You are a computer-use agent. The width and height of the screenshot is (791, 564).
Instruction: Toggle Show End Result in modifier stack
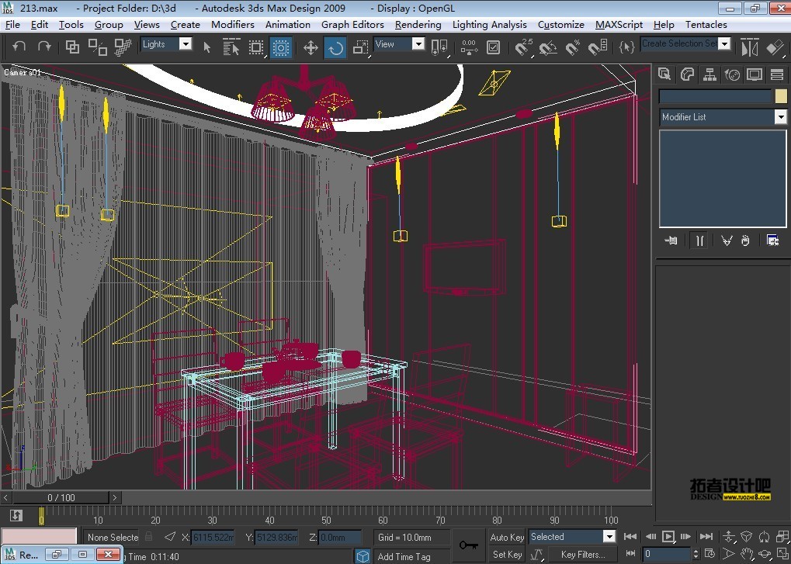tap(699, 240)
